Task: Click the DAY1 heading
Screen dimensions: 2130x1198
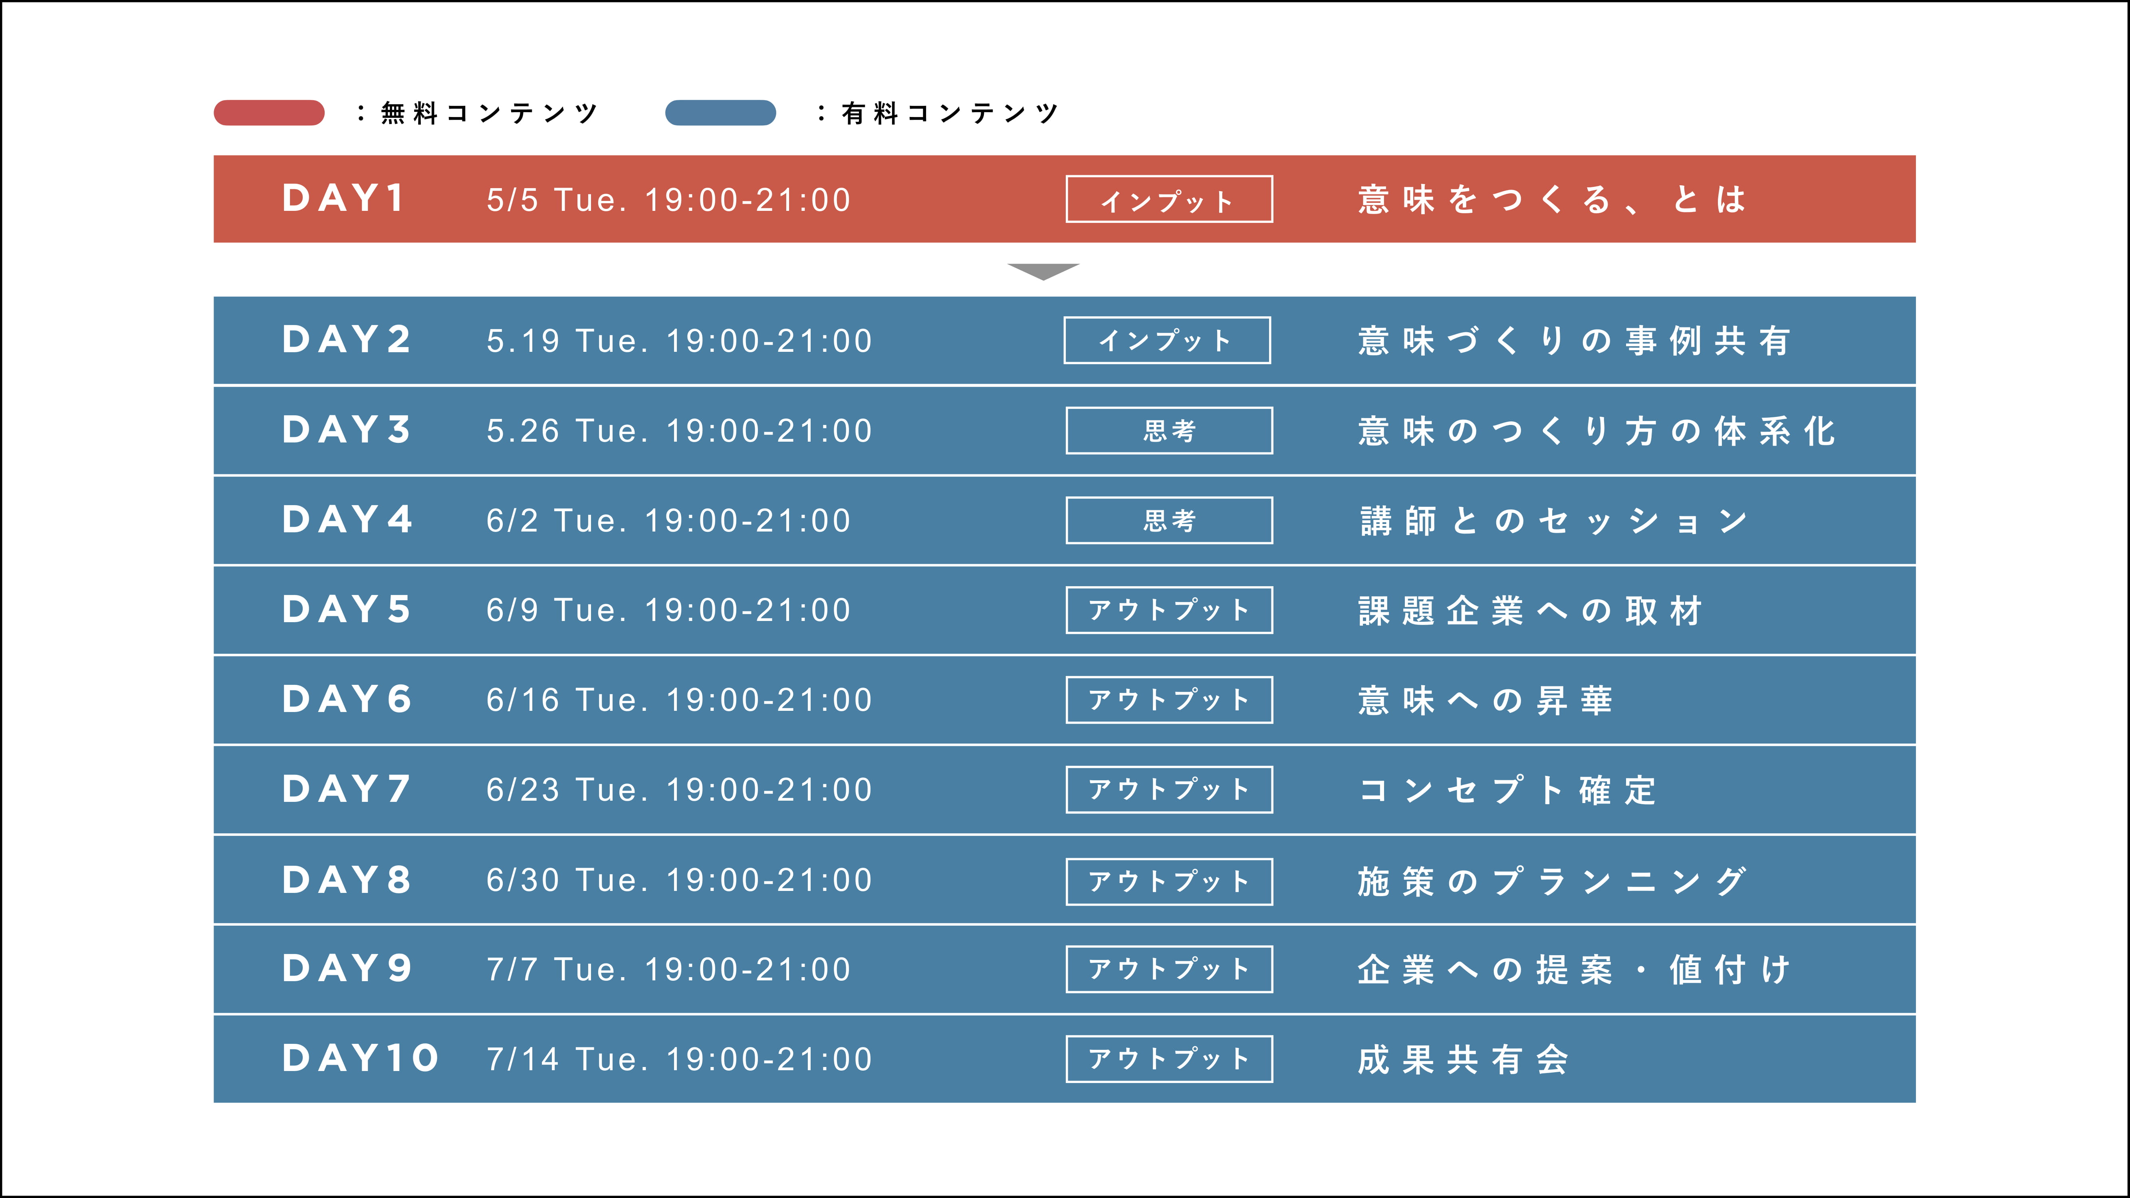Action: [343, 198]
